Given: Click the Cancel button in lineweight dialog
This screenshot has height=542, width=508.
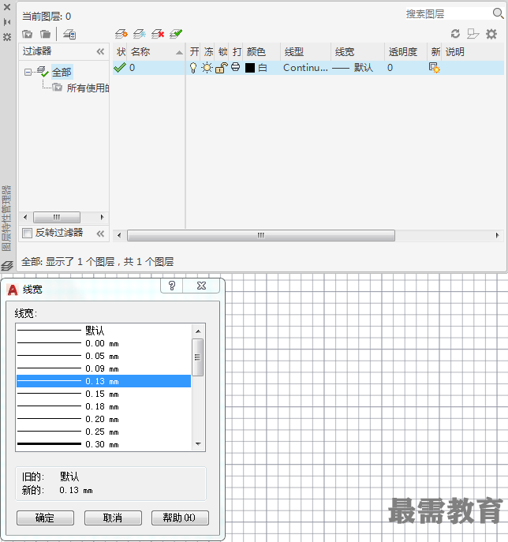Looking at the screenshot, I should [113, 518].
